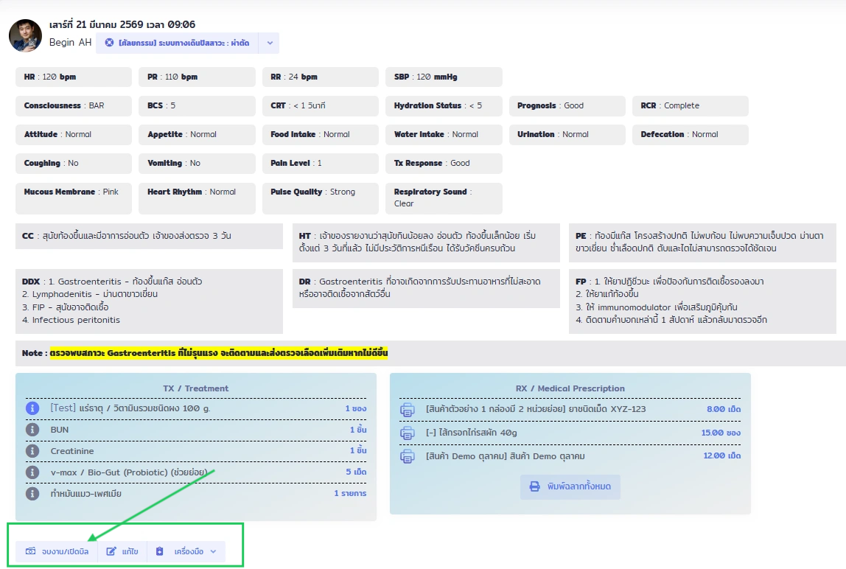The height and width of the screenshot is (569, 846).
Task: Click the info icon for ทำหมันแมว-เพศเมีย
Action: [32, 493]
